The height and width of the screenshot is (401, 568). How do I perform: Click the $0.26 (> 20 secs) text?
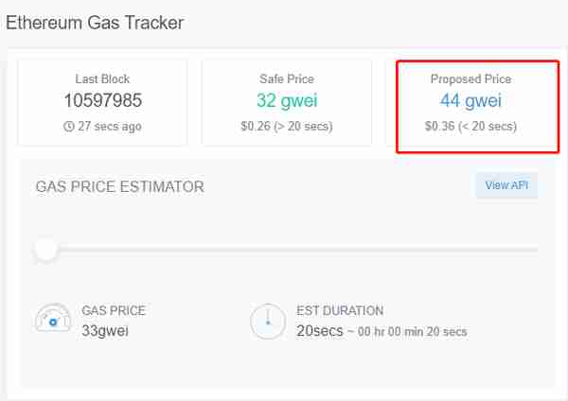coord(287,127)
